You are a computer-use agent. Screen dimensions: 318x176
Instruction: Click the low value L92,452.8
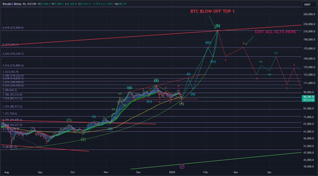click(71, 4)
